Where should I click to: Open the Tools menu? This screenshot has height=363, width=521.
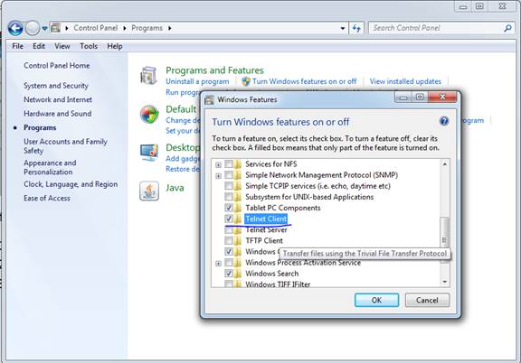(x=89, y=46)
